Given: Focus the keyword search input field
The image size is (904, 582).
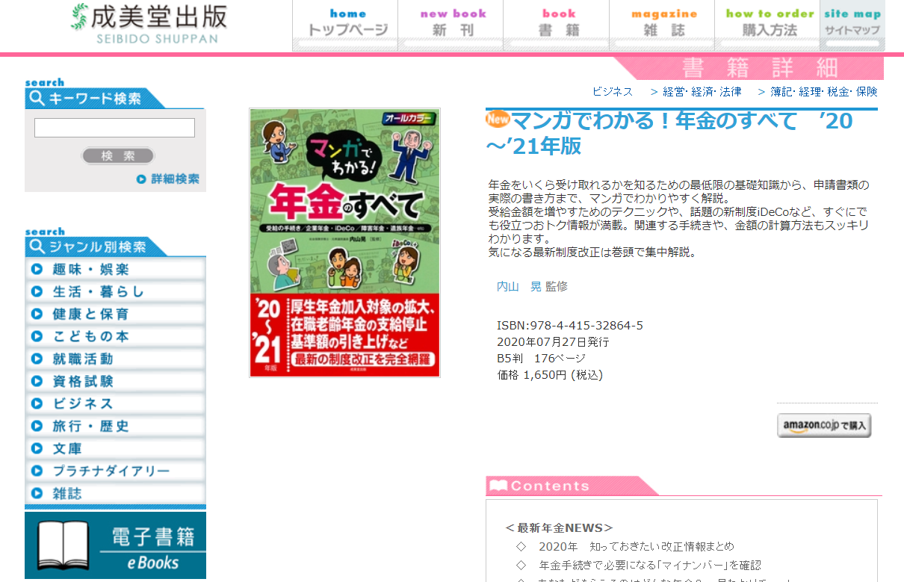Looking at the screenshot, I should pos(114,128).
